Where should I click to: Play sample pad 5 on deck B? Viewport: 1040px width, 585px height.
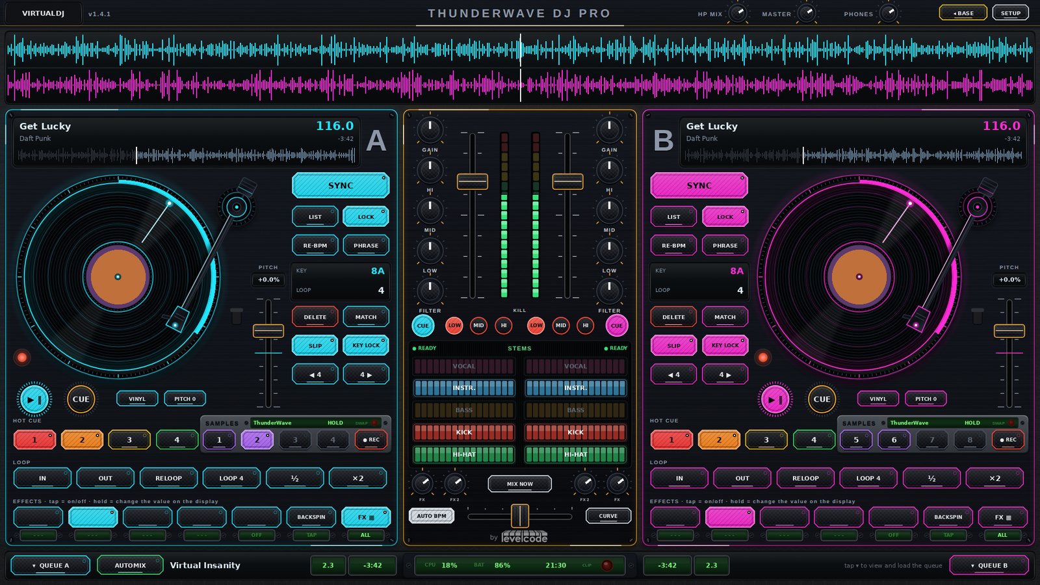[856, 440]
